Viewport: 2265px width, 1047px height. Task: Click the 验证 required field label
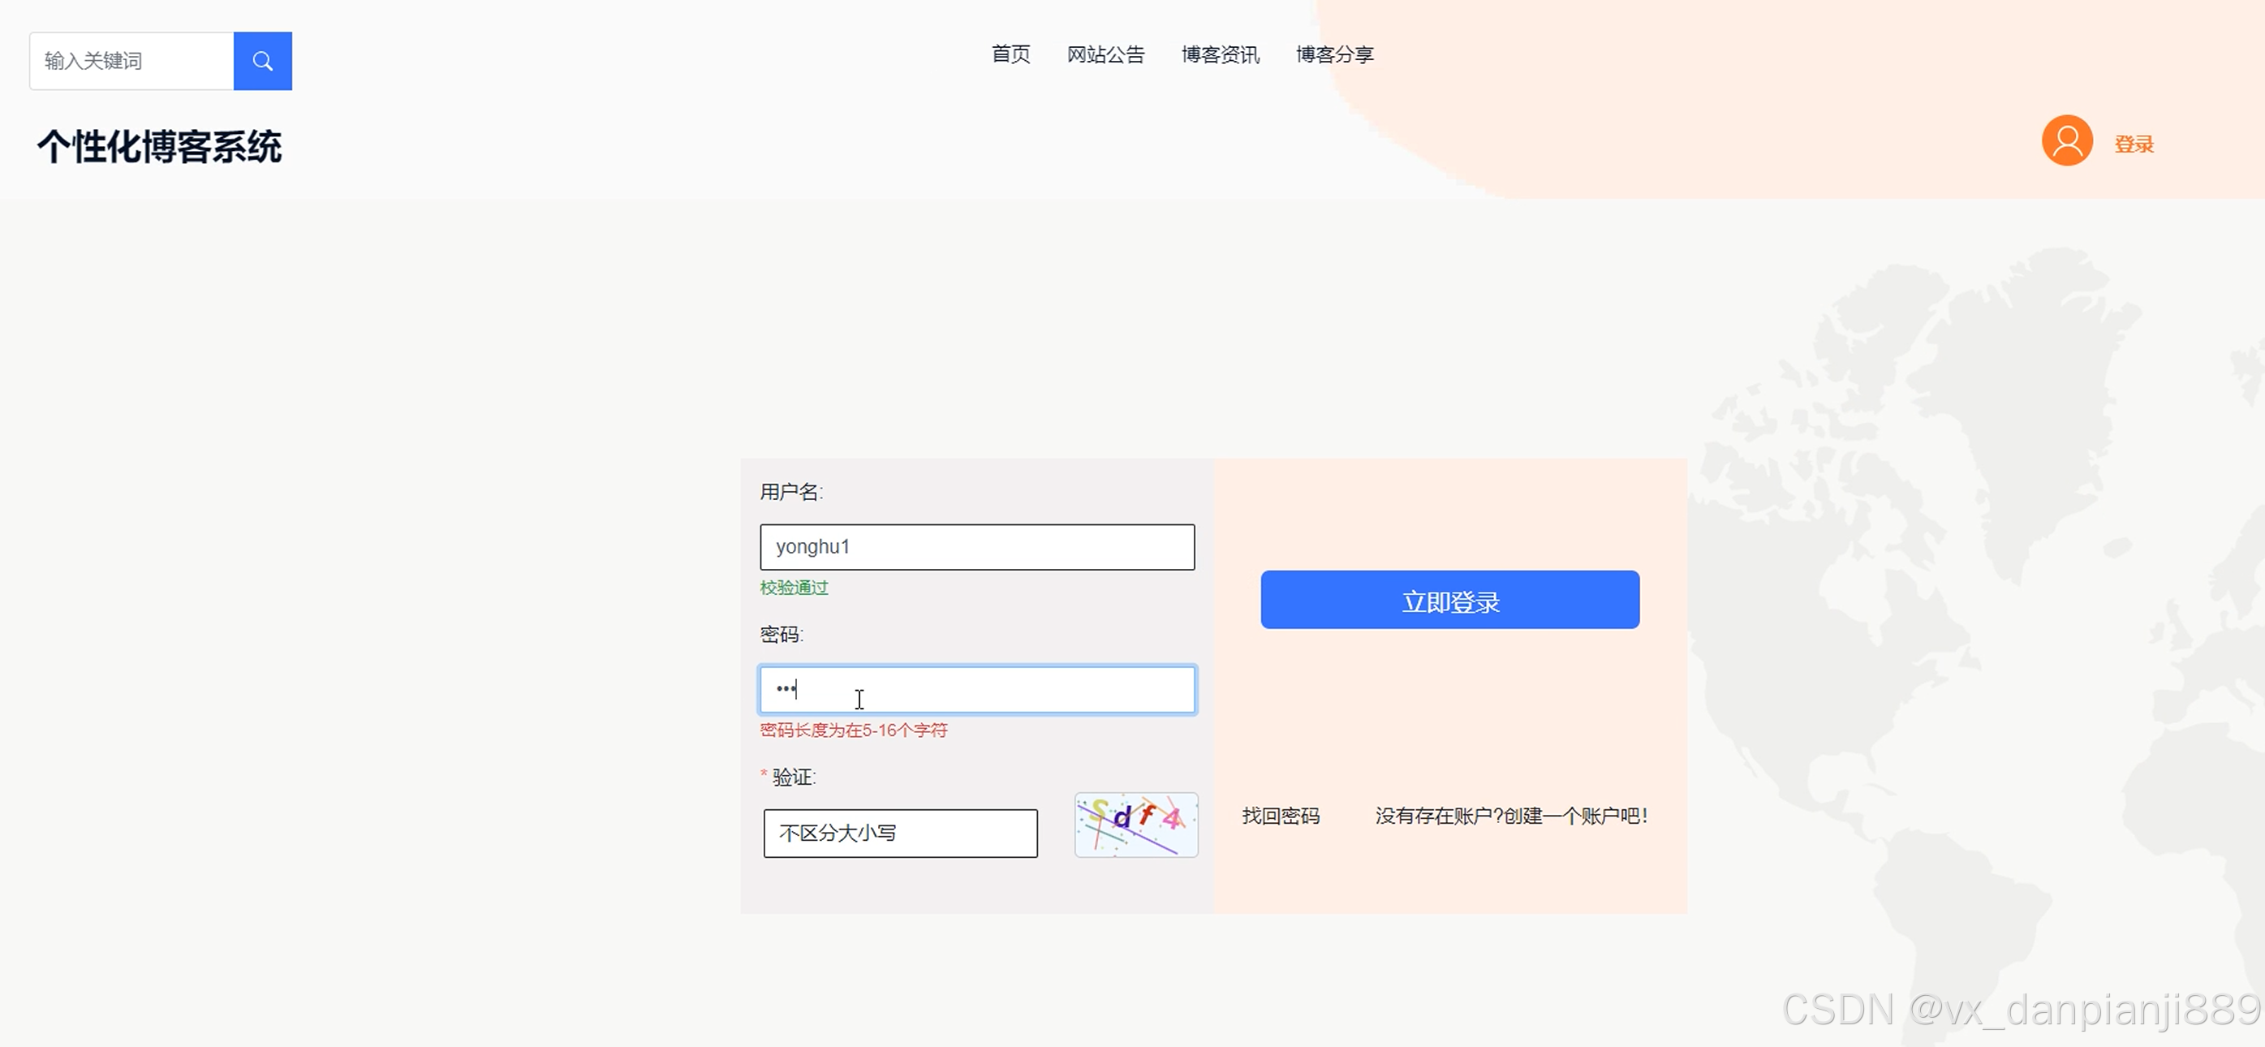coord(793,777)
